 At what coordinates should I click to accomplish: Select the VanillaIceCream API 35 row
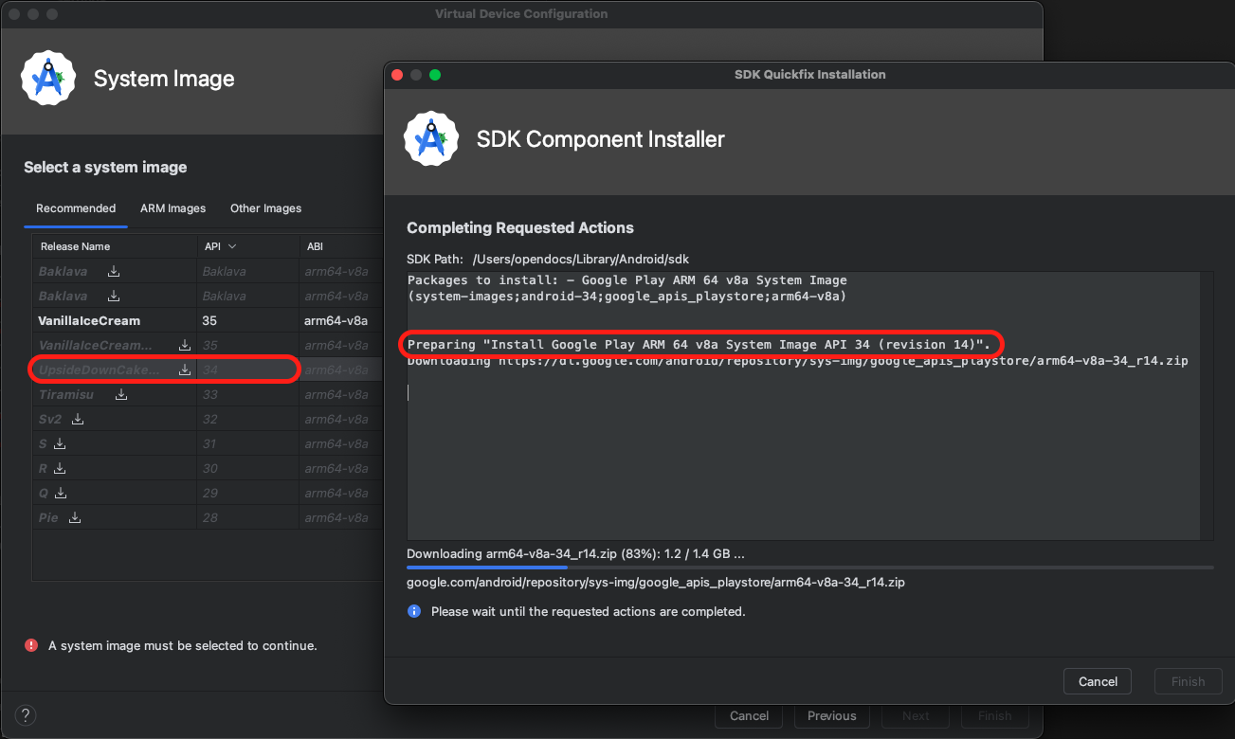point(208,320)
